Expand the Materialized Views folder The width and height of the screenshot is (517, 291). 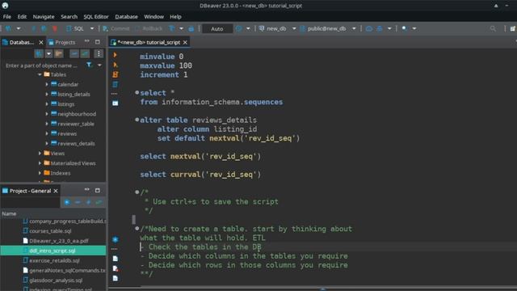click(40, 163)
